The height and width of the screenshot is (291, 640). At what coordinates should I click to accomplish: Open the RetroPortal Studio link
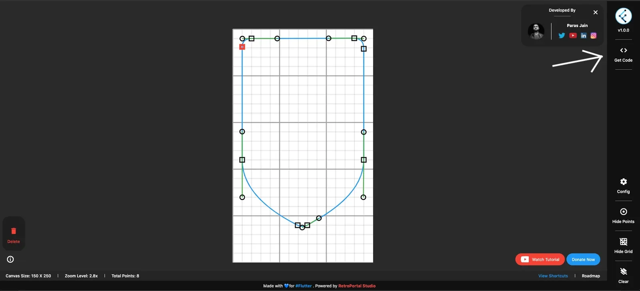click(357, 286)
